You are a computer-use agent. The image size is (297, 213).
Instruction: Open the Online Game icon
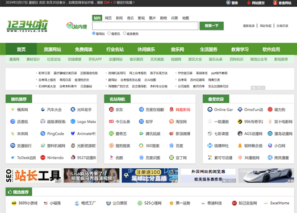pos(210,110)
